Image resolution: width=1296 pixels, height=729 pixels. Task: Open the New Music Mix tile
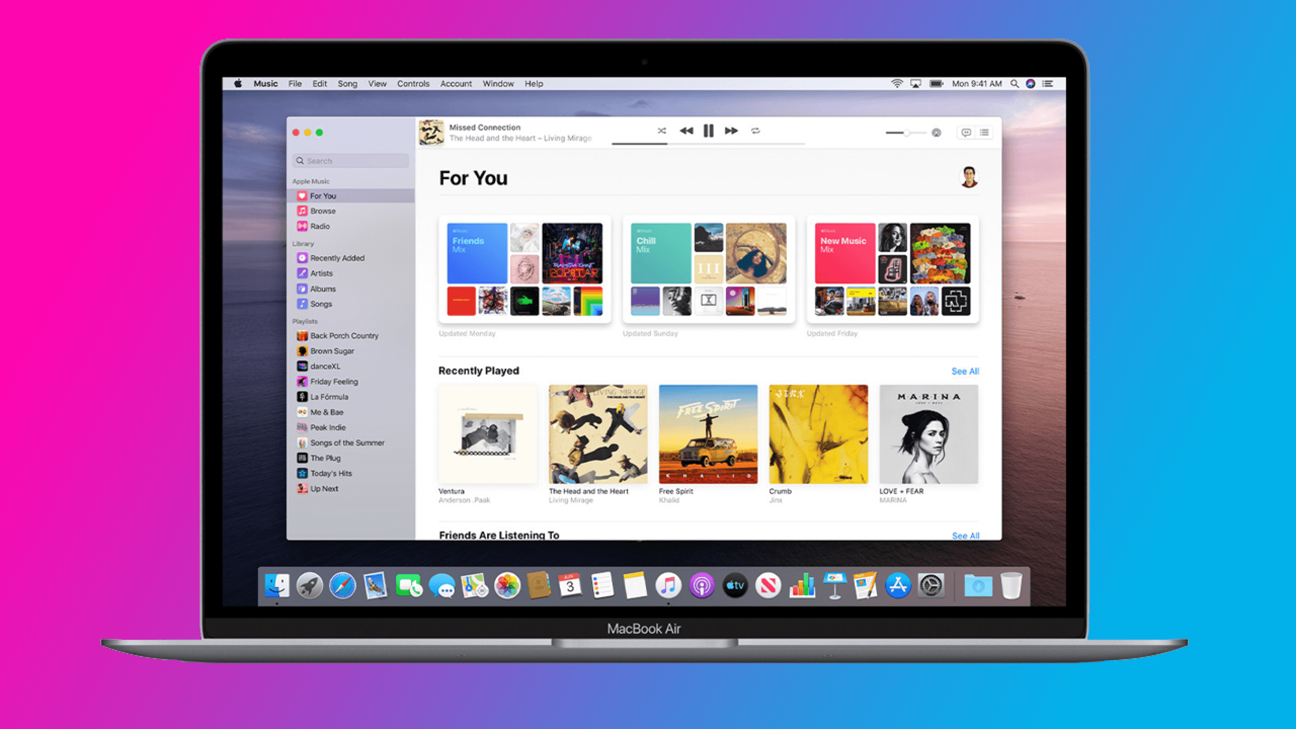click(893, 269)
